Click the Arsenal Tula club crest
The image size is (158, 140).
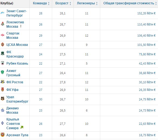tap(2, 135)
